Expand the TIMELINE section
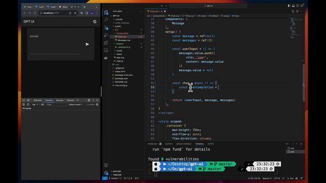This screenshot has width=326, height=183. 117,175
